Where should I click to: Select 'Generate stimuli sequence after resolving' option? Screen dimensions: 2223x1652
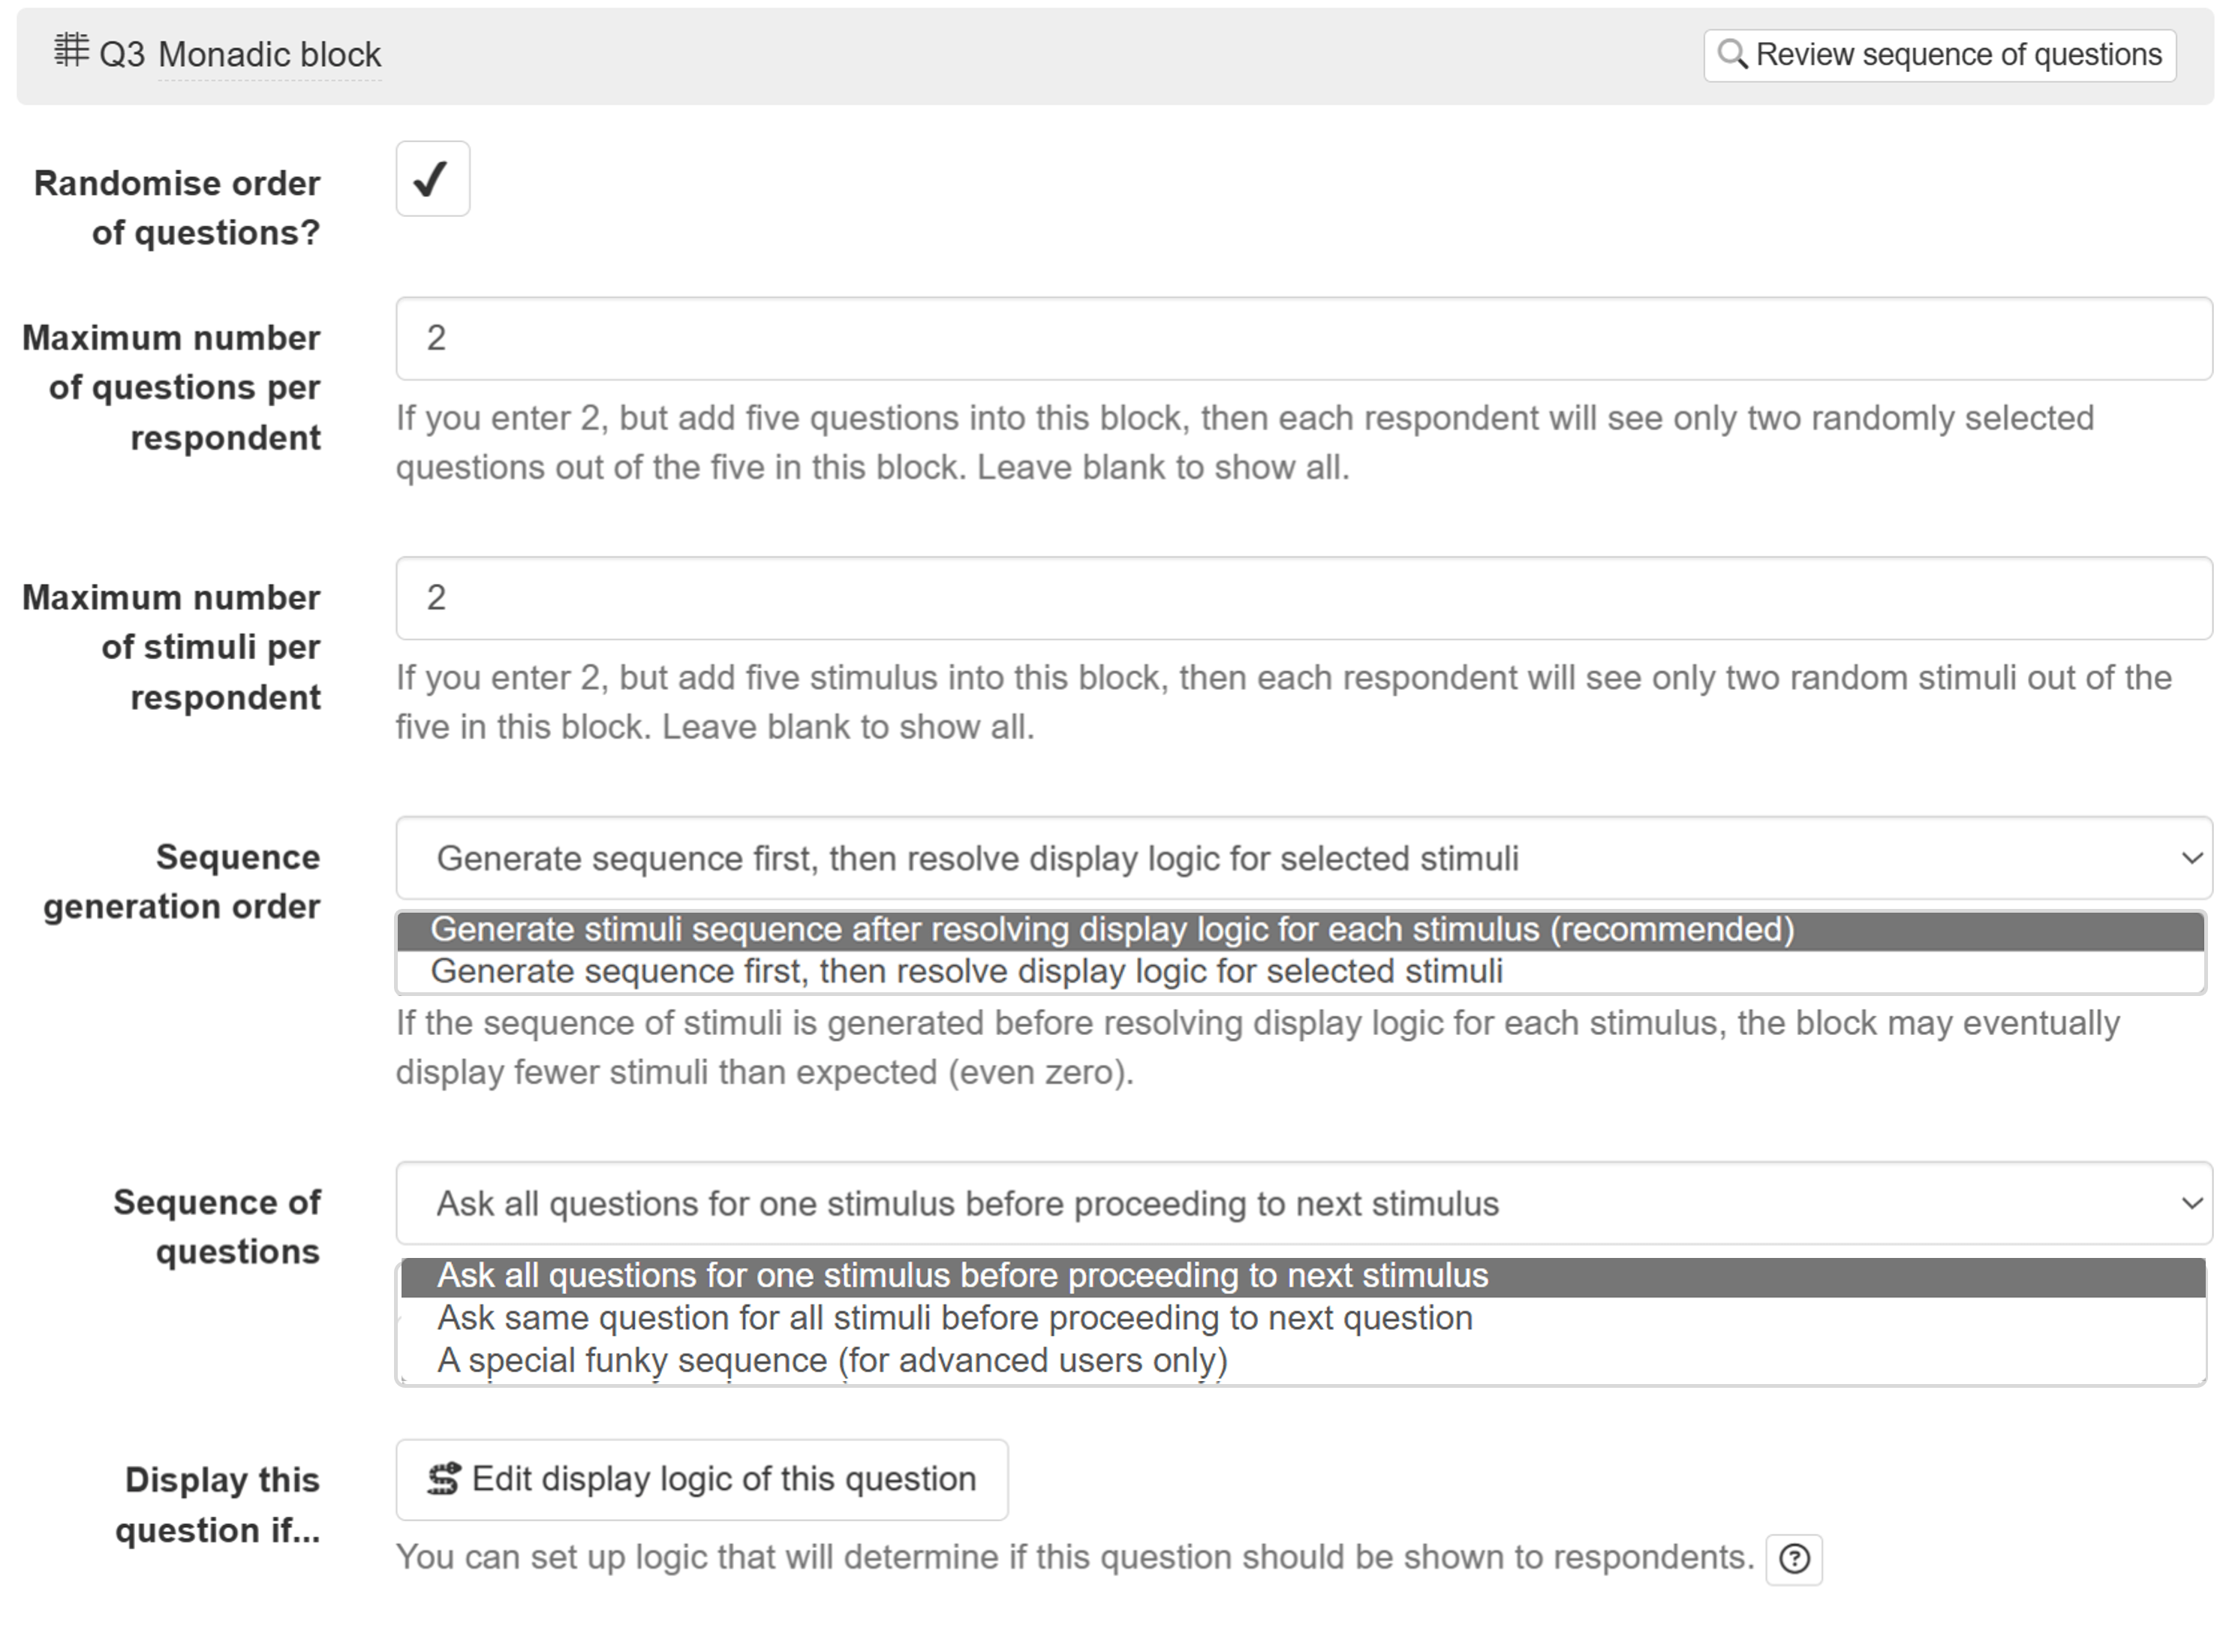pos(1112,930)
